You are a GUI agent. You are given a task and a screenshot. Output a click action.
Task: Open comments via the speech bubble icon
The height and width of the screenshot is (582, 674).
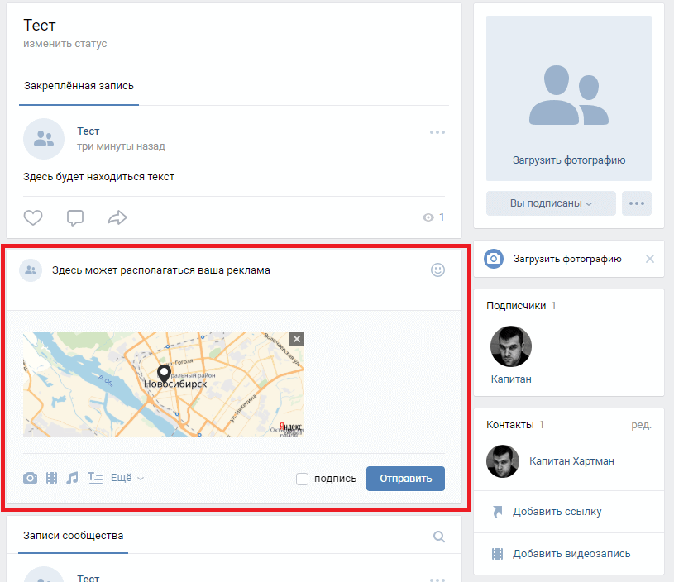click(75, 217)
